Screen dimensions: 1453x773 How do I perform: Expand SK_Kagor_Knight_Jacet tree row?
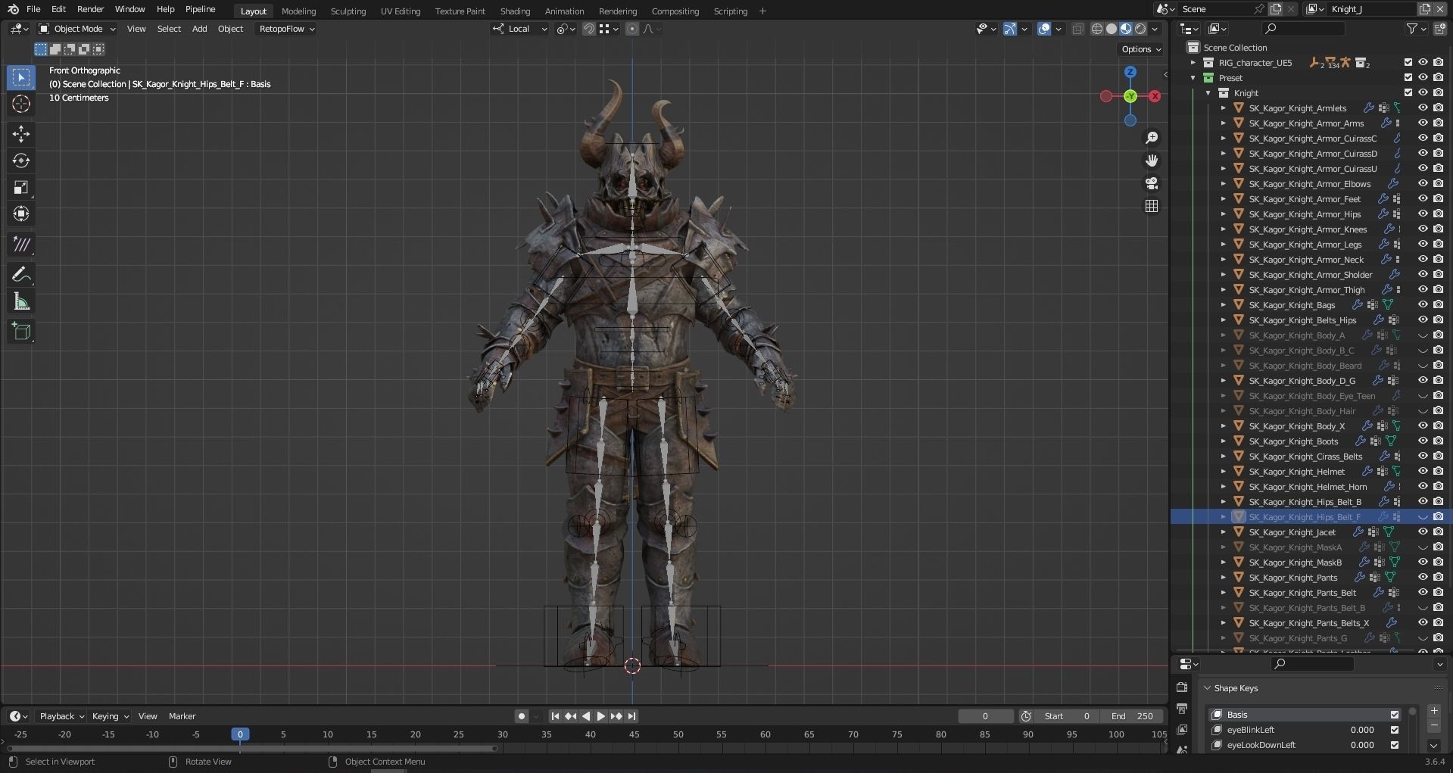pos(1223,532)
